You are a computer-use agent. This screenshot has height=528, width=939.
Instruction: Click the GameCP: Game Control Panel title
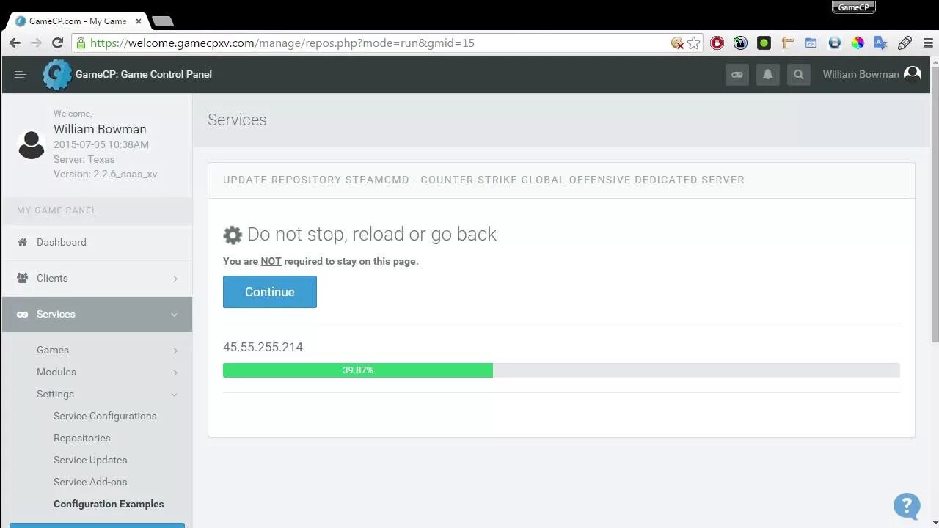pos(144,74)
